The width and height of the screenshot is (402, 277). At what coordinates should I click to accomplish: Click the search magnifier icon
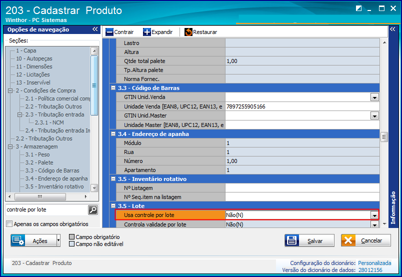point(93,210)
